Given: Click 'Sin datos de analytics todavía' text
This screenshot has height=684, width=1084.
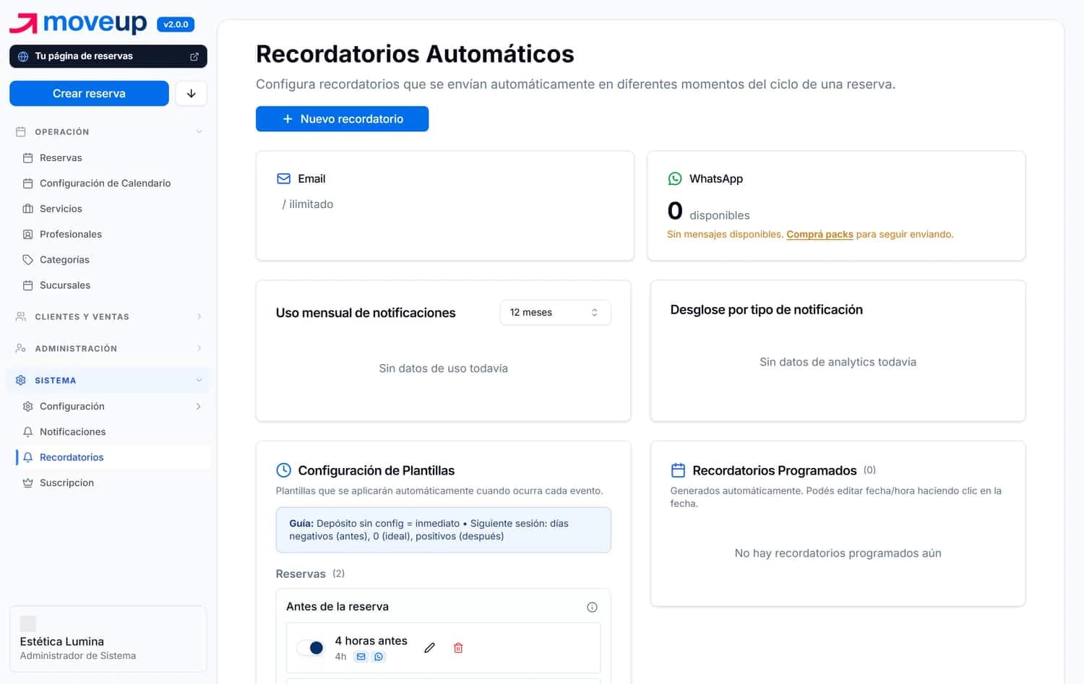Looking at the screenshot, I should pyautogui.click(x=838, y=362).
